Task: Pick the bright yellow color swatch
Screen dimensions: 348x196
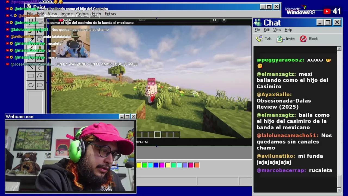Action: [x=139, y=165]
